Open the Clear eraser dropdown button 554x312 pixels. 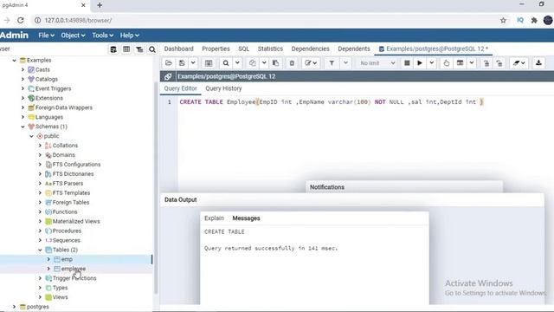click(x=519, y=63)
